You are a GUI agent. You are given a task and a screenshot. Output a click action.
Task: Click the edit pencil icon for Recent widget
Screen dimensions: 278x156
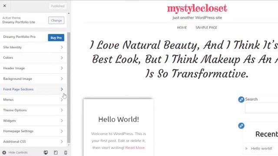tap(241, 126)
